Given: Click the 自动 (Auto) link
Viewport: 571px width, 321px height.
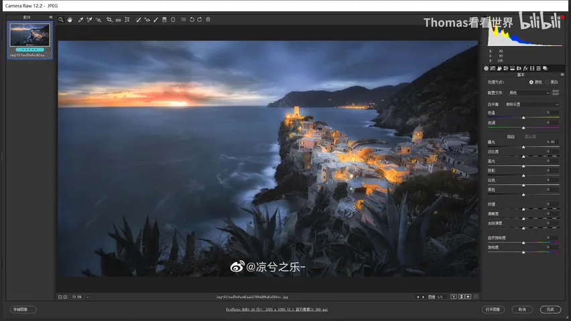Looking at the screenshot, I should click(511, 136).
